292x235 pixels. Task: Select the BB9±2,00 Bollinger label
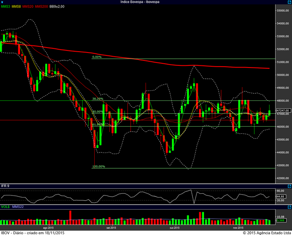click(57, 7)
